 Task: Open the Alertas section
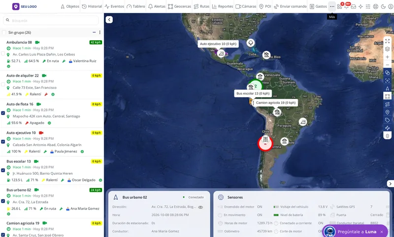pyautogui.click(x=157, y=6)
